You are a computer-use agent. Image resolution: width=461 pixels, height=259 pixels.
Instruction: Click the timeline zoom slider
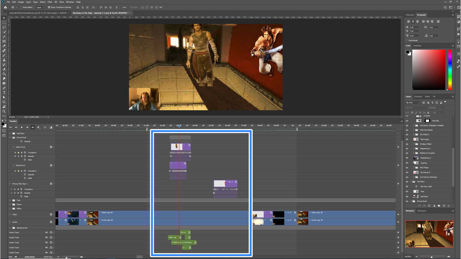70,257
